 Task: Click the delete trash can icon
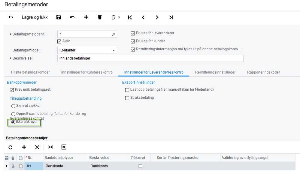[100, 17]
